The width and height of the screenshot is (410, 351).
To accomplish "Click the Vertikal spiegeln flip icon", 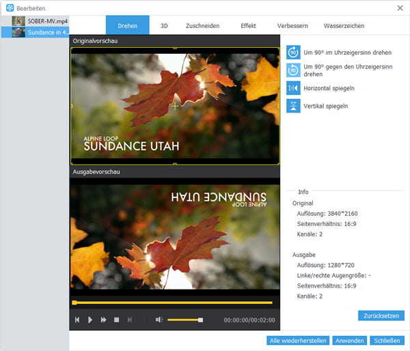I will [293, 106].
